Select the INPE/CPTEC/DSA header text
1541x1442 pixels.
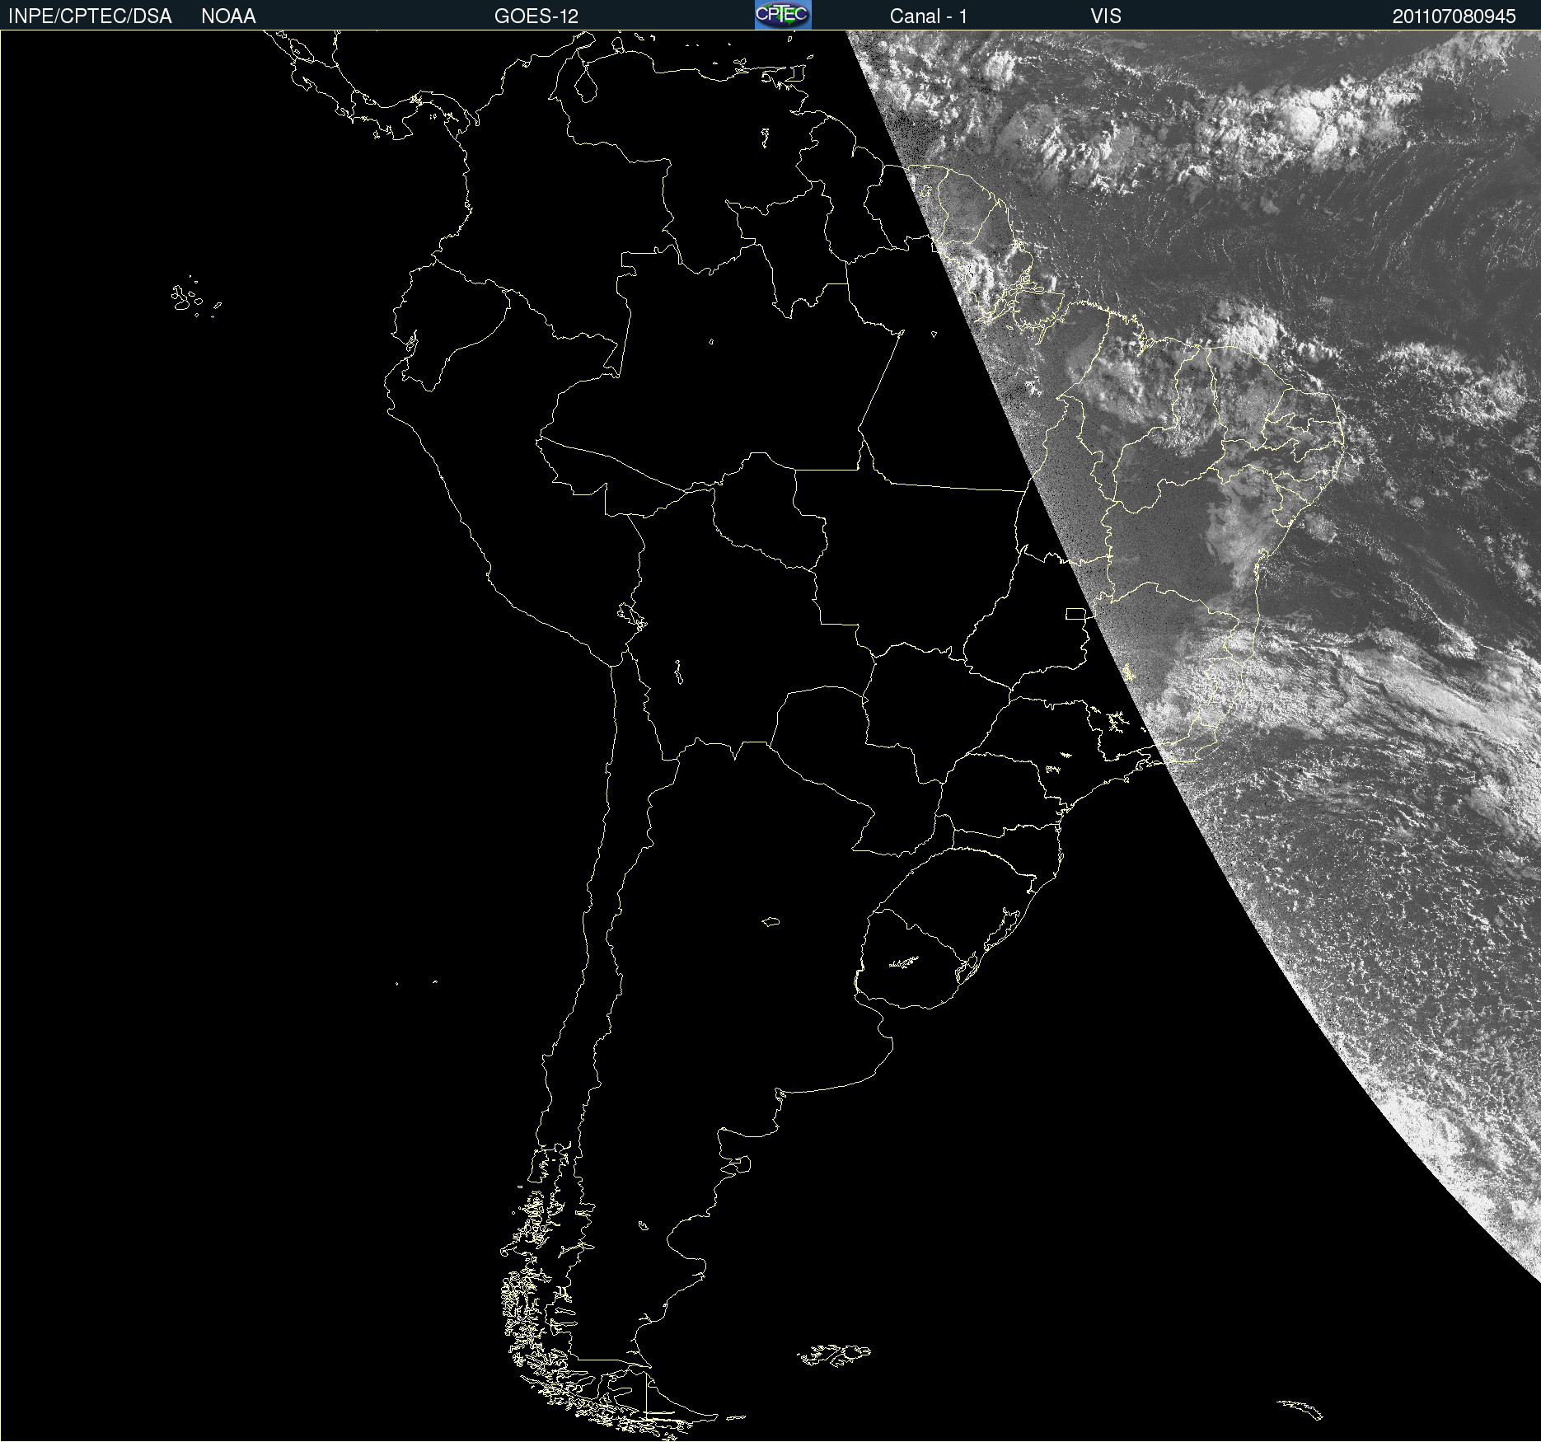tap(90, 16)
